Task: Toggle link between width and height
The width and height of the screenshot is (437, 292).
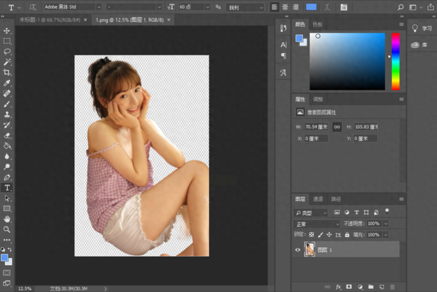Action: pos(337,127)
